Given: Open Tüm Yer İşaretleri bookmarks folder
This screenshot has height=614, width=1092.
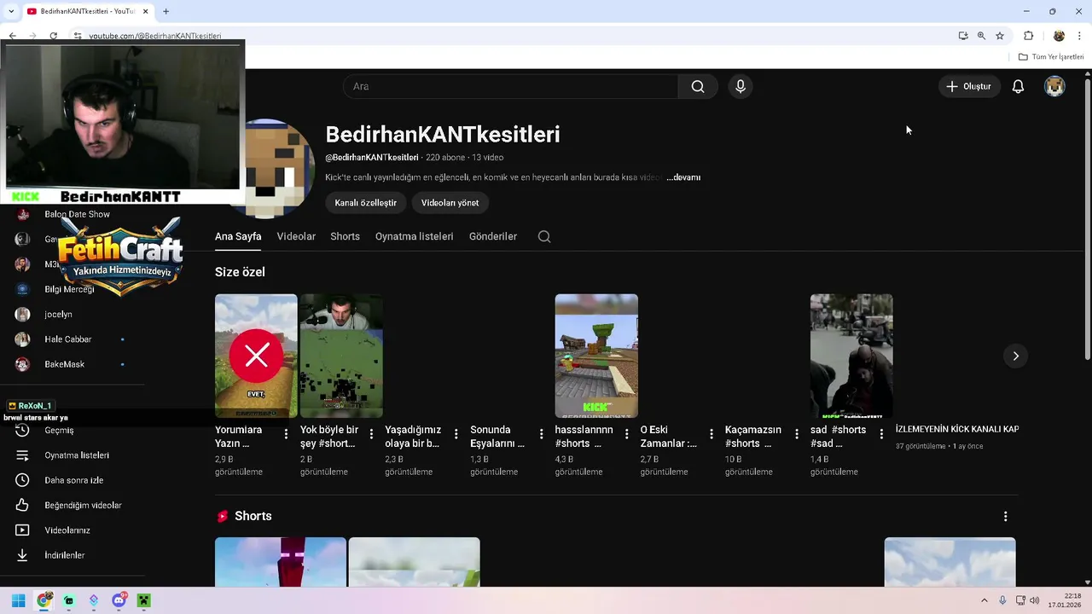Looking at the screenshot, I should coord(1051,57).
